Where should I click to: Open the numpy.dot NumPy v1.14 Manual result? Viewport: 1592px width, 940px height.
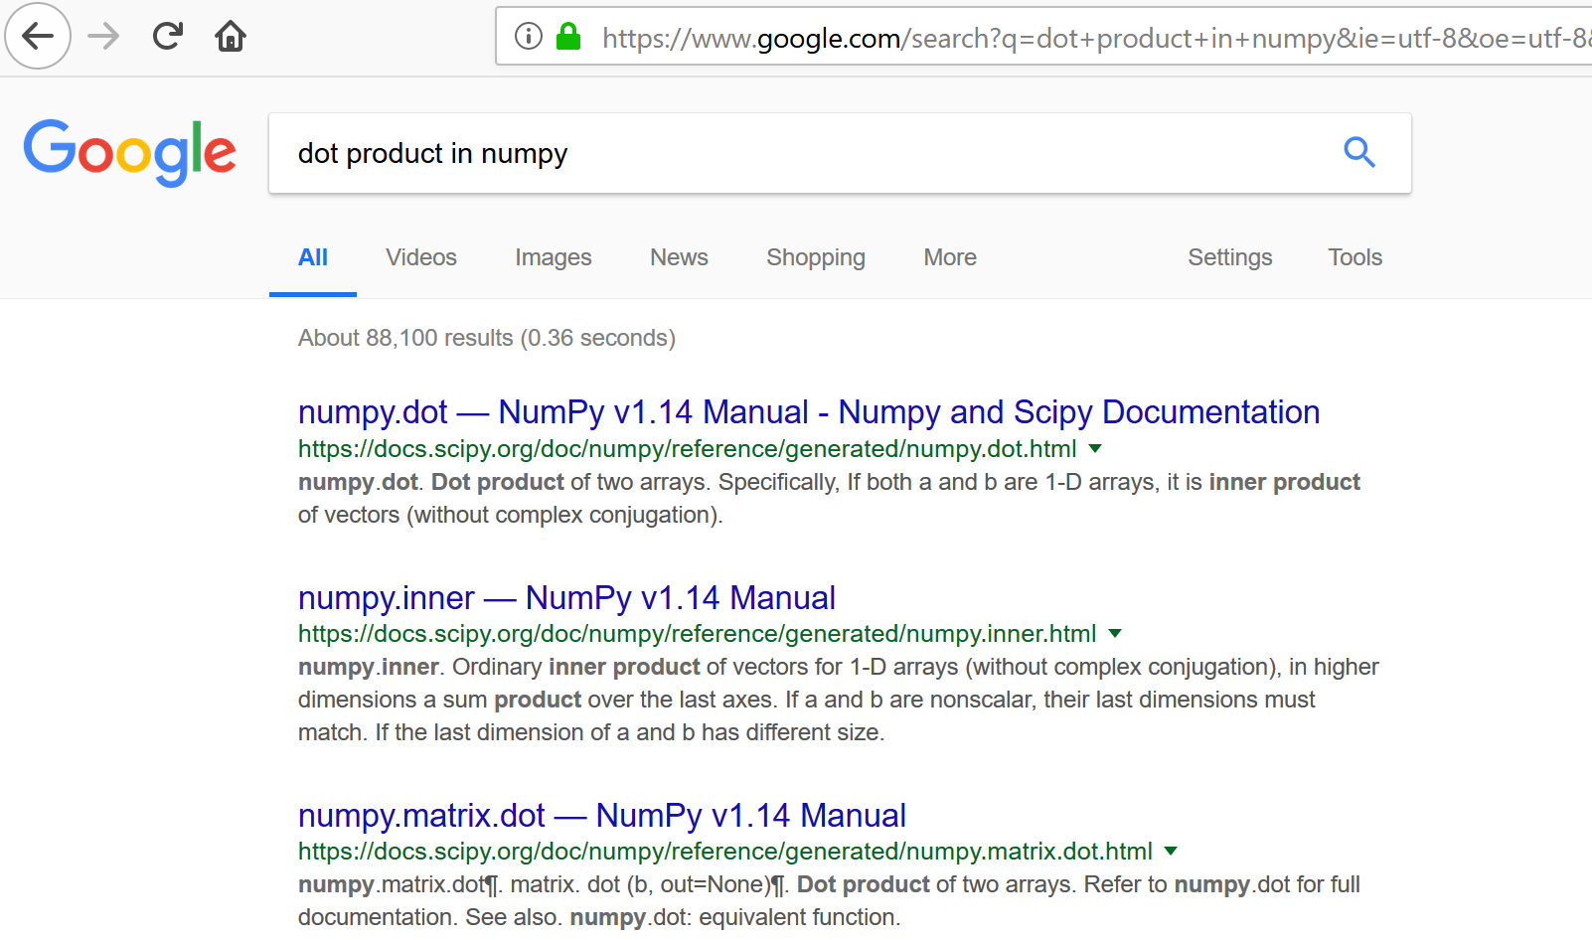(x=809, y=411)
